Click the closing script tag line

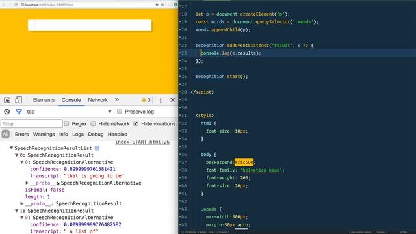point(202,92)
